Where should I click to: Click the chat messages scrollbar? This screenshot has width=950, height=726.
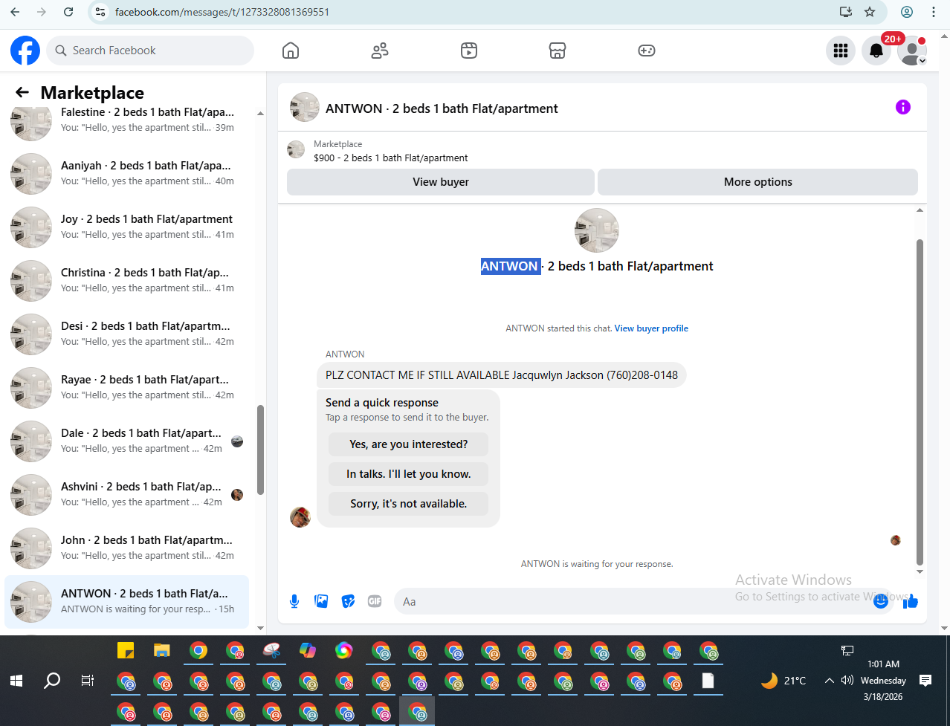tap(920, 401)
